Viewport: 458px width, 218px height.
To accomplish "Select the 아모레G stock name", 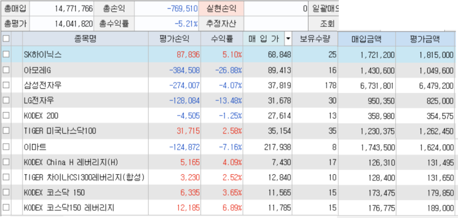I will pos(38,70).
